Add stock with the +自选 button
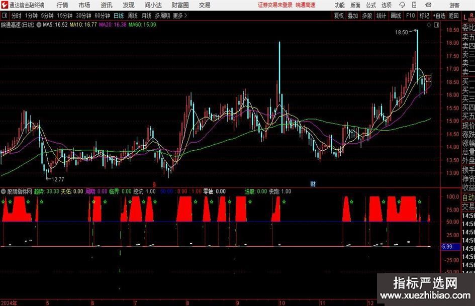 tap(439, 16)
